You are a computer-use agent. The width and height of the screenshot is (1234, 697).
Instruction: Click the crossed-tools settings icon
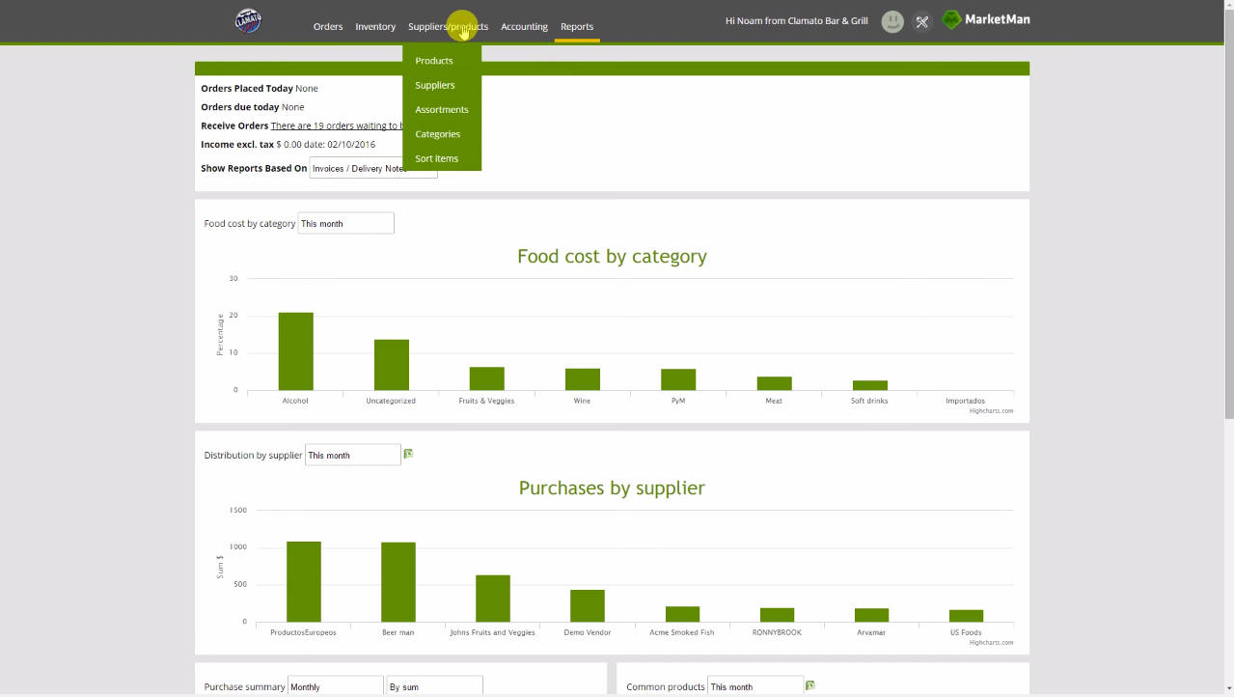(920, 20)
